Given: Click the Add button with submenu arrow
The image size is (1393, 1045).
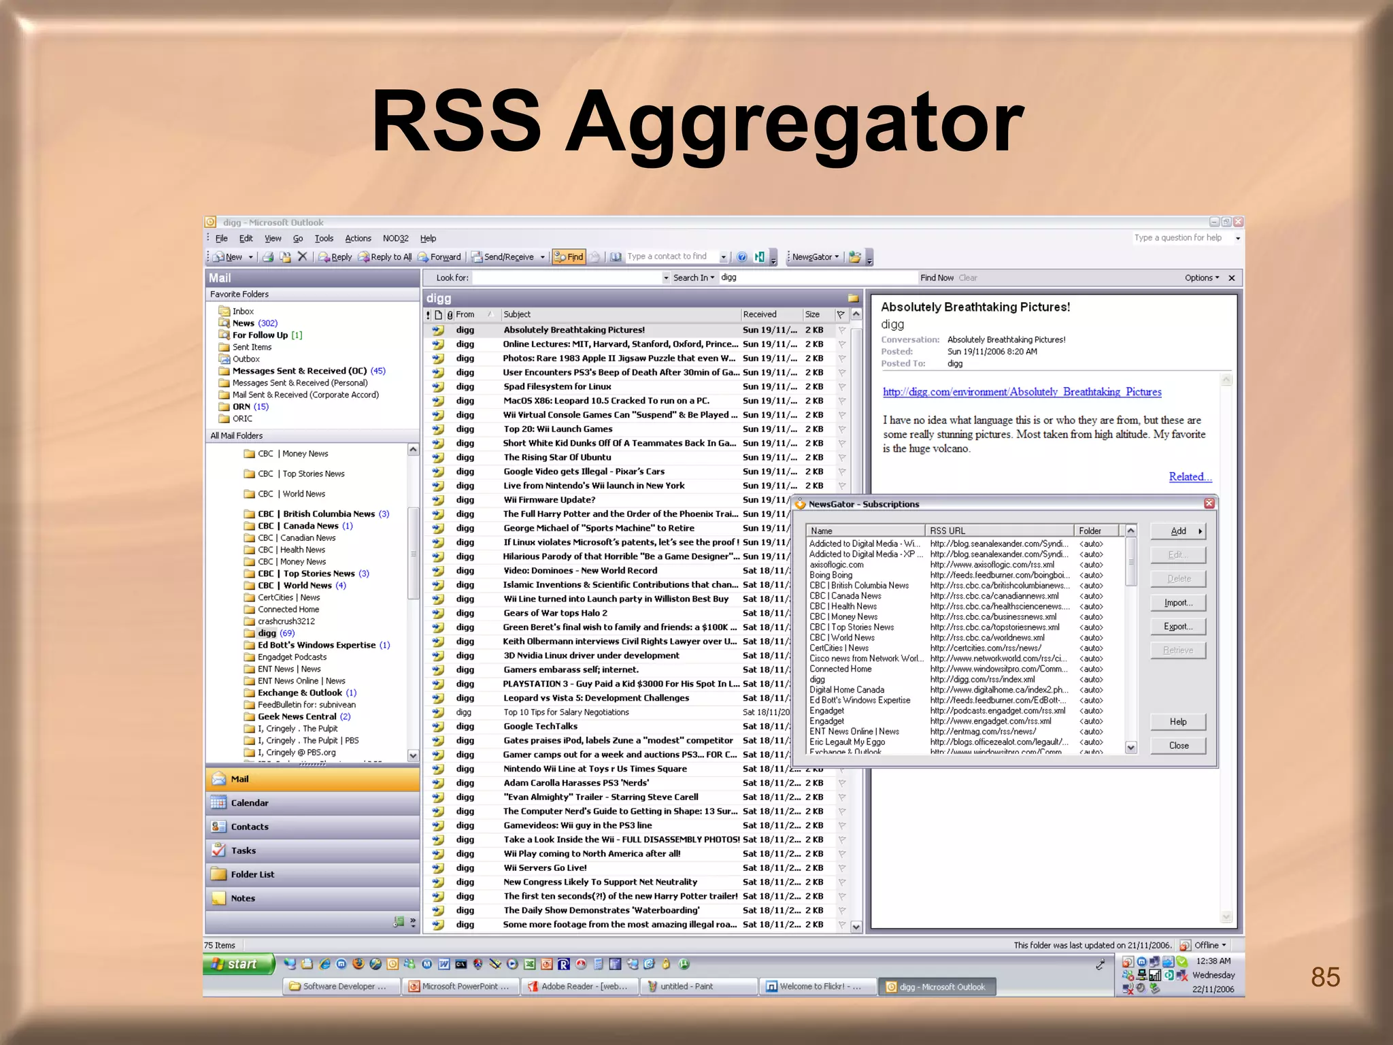Looking at the screenshot, I should tap(1178, 531).
